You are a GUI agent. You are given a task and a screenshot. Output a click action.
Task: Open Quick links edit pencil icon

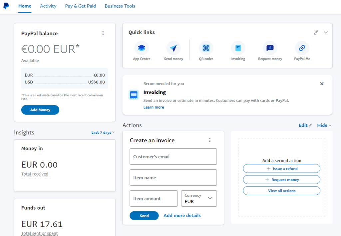tap(316, 32)
